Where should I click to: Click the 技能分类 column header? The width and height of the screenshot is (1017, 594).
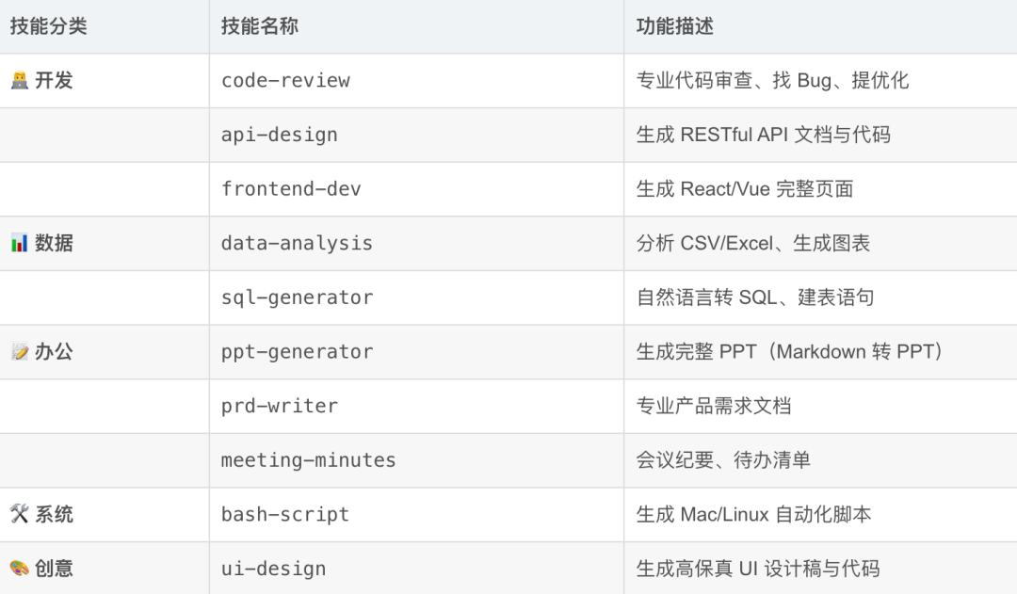(x=49, y=26)
